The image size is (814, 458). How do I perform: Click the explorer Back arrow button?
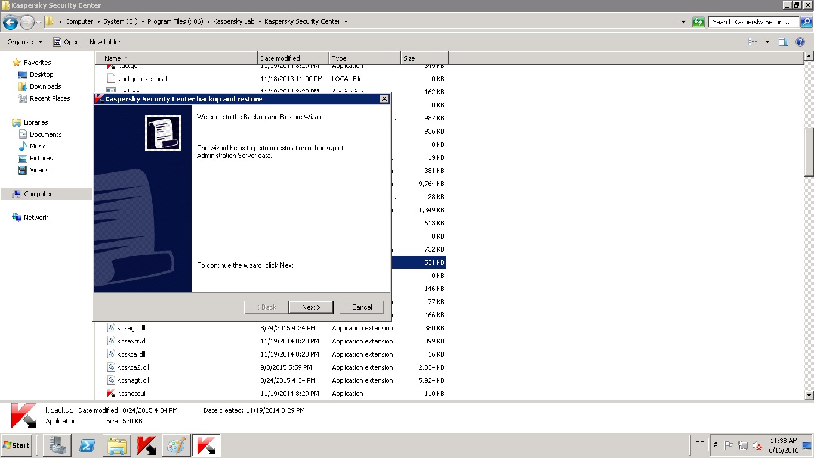[10, 23]
